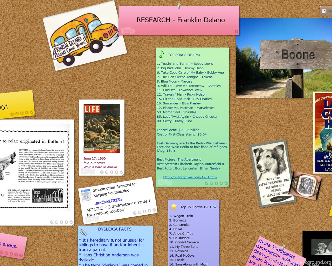Peel off the Buffalo ad note
332x266 pixels.
click(71, 222)
